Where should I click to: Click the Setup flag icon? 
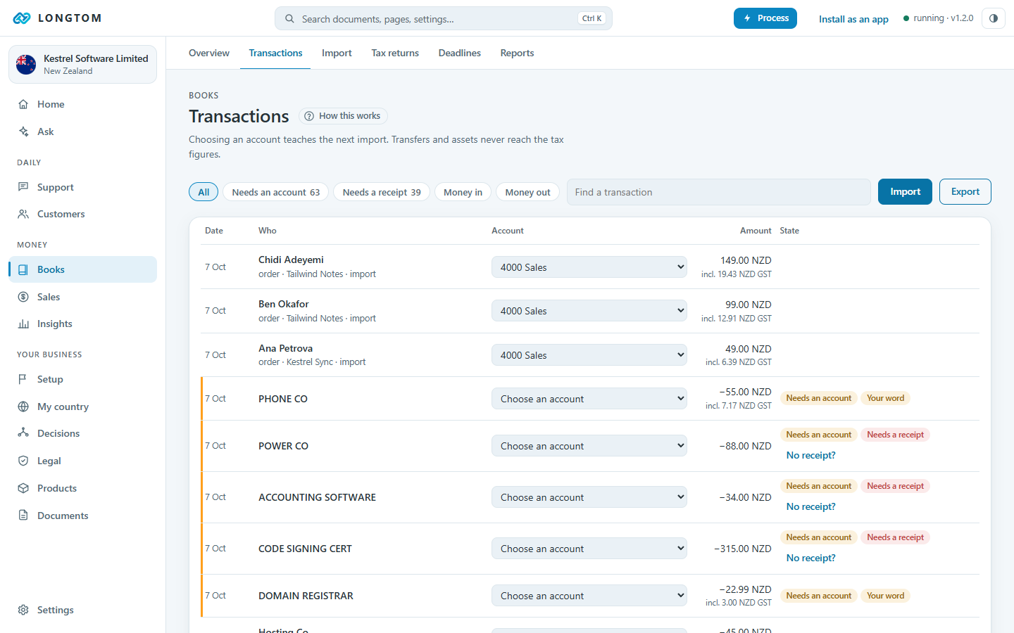[x=23, y=379]
